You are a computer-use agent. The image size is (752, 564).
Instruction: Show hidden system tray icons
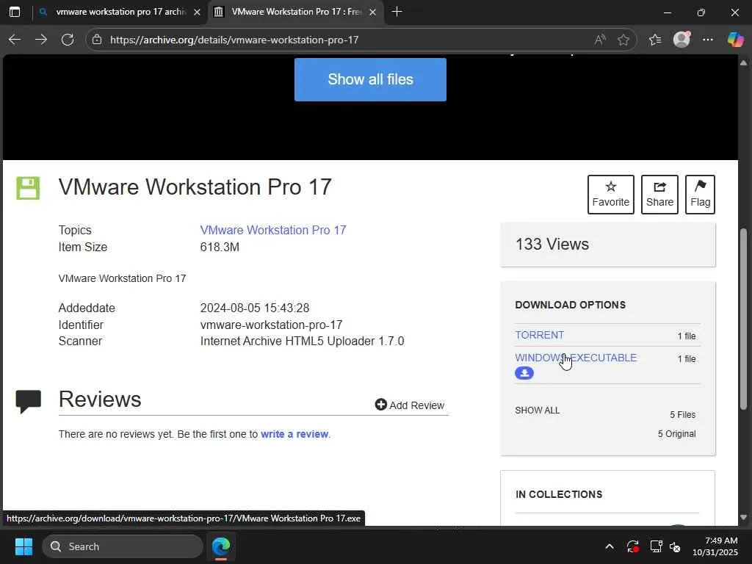coord(609,546)
